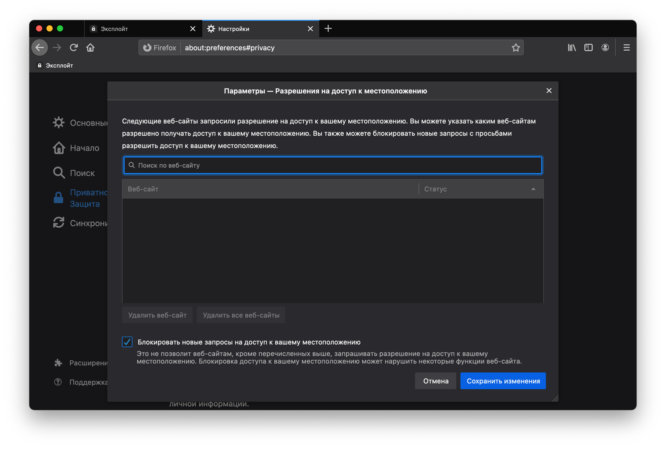Screen dimensions: 666x449
Task: Open a new tab with the plus button
Action: point(328,29)
